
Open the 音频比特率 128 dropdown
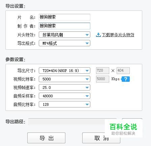click(x=64, y=104)
